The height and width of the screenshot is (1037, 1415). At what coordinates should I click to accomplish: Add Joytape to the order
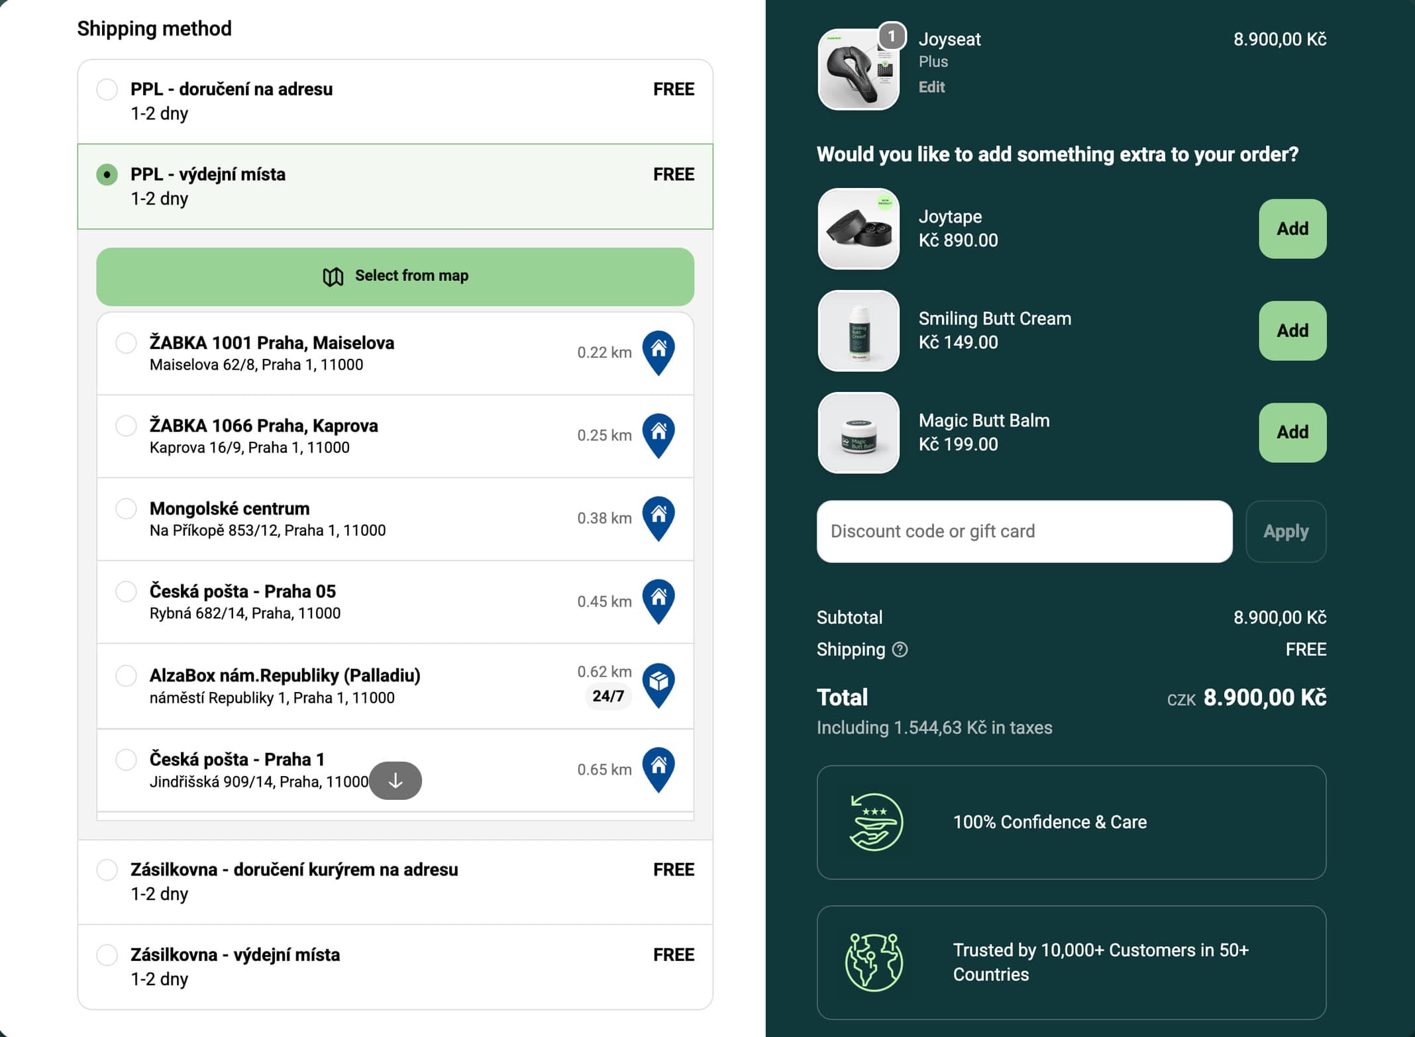(x=1292, y=228)
